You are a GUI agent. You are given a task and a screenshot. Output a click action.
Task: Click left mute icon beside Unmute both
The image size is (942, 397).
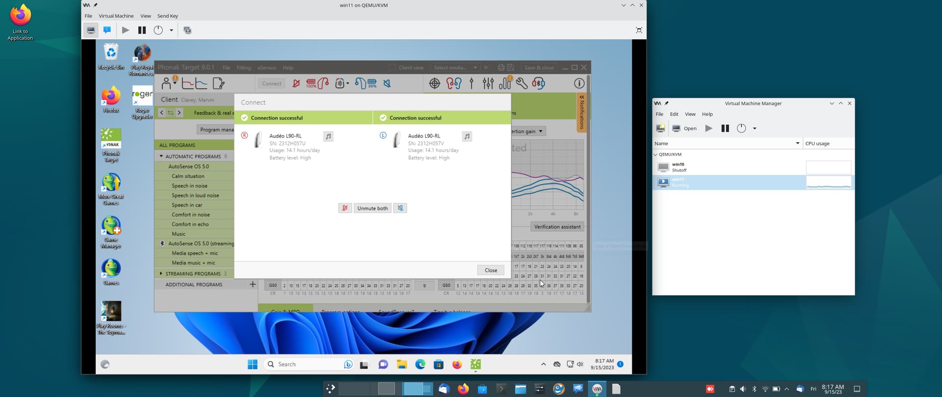coord(400,208)
